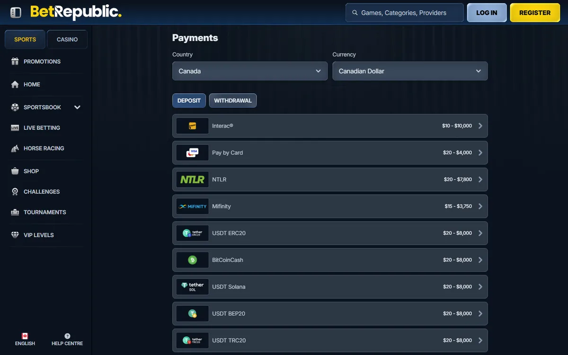Click the Shop bag icon

(15, 171)
